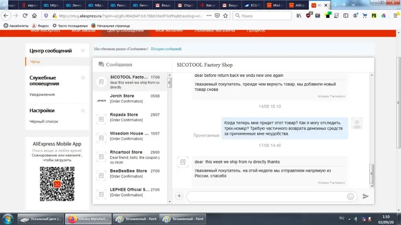Open the Windows Start button
The width and height of the screenshot is (401, 225).
(x=8, y=219)
